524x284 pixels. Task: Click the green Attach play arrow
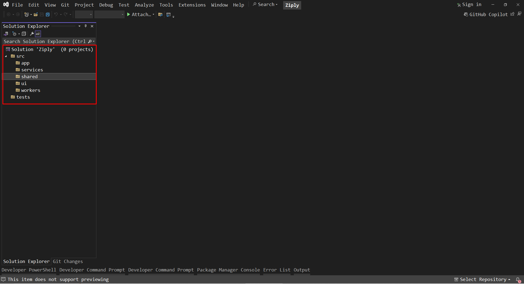pyautogui.click(x=128, y=14)
